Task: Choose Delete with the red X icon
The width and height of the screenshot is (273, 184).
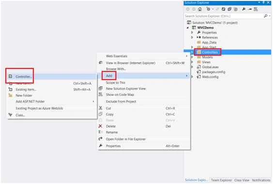Action: [x=111, y=126]
